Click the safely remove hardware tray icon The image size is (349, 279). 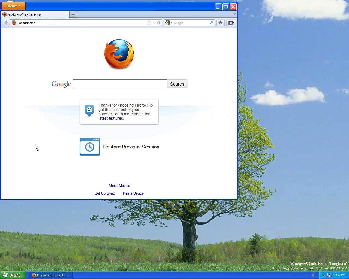324,275
